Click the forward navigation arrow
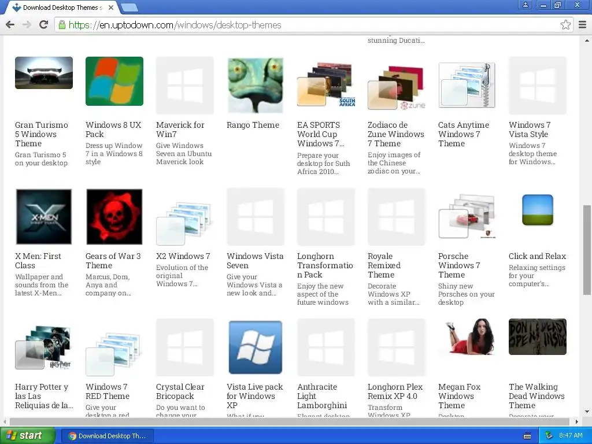592x444 pixels. point(27,25)
